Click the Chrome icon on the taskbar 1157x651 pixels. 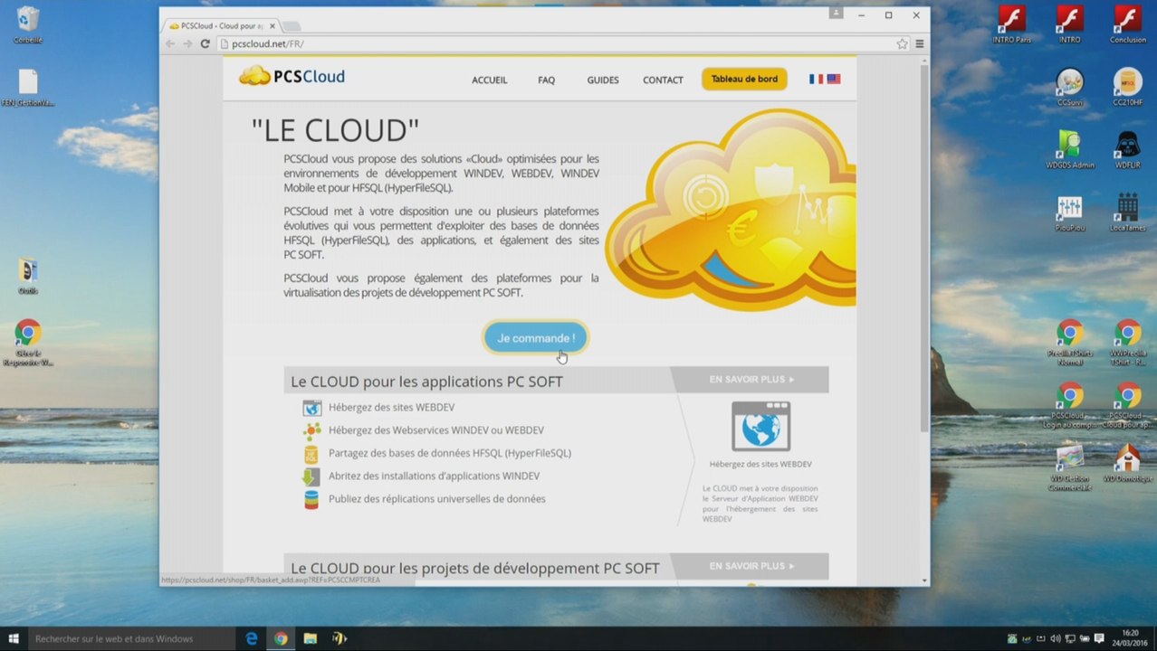tap(281, 638)
